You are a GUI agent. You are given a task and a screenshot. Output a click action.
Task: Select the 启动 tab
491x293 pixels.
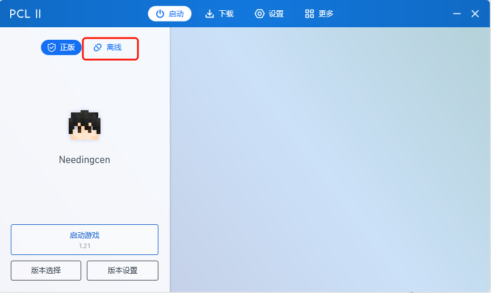point(170,14)
